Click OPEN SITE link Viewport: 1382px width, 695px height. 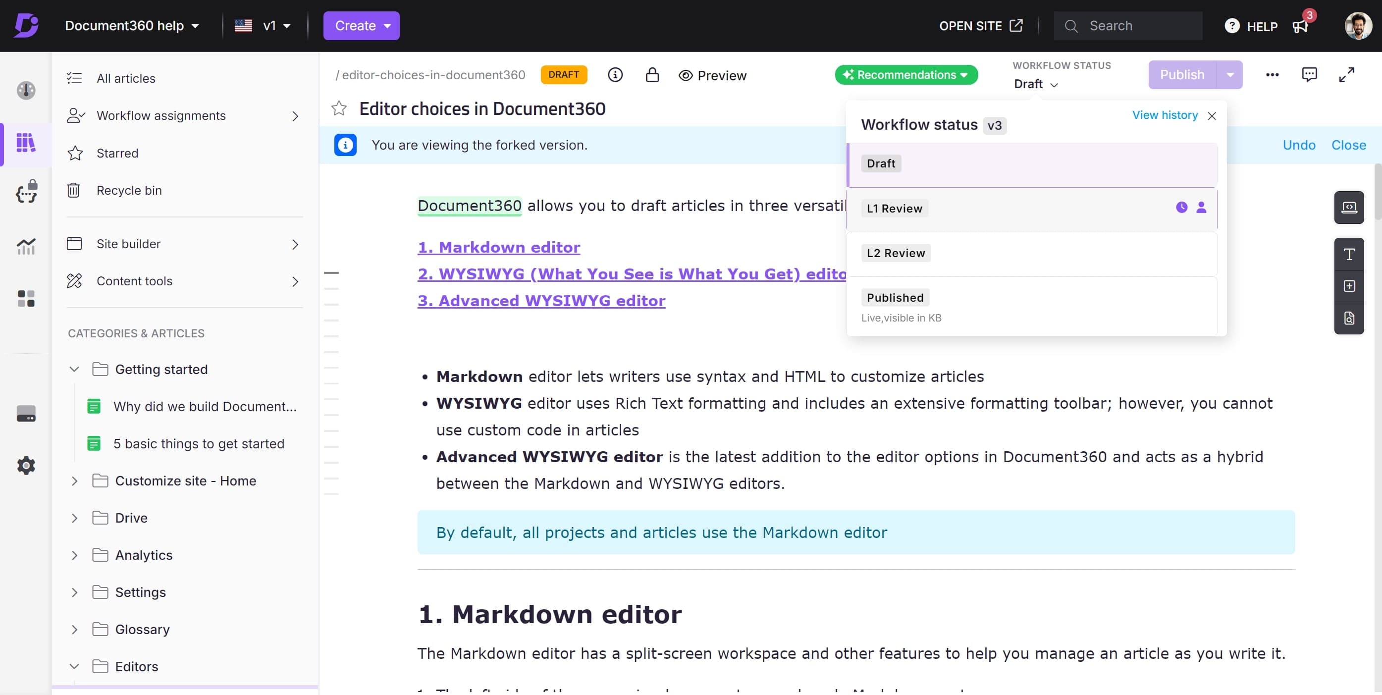[x=981, y=26]
